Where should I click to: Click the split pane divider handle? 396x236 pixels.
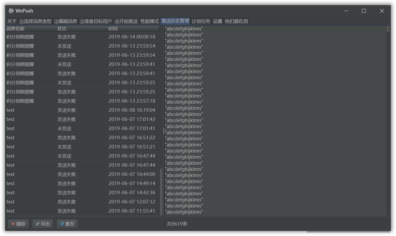tap(164, 130)
